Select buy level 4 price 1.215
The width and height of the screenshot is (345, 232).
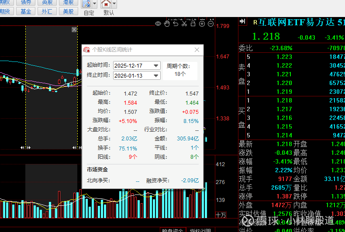click(x=284, y=126)
